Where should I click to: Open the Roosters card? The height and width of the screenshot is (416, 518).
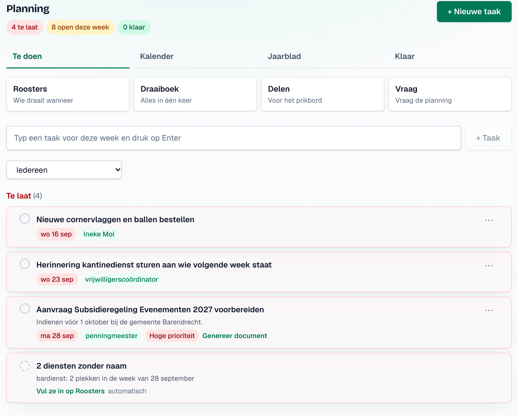(68, 94)
